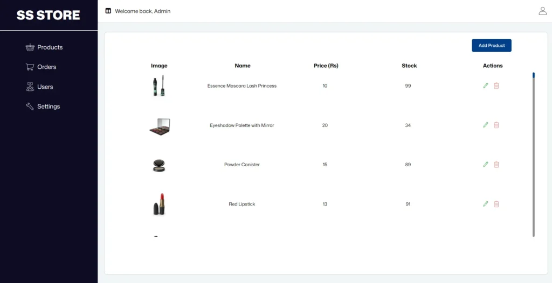
Task: Select the powder canister thumbnail
Action: [159, 166]
